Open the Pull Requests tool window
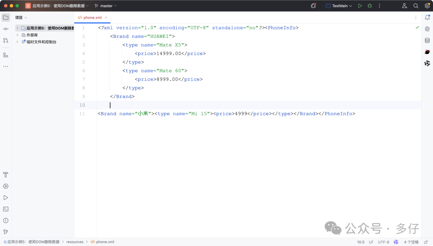The width and height of the screenshot is (433, 246). pyautogui.click(x=6, y=40)
